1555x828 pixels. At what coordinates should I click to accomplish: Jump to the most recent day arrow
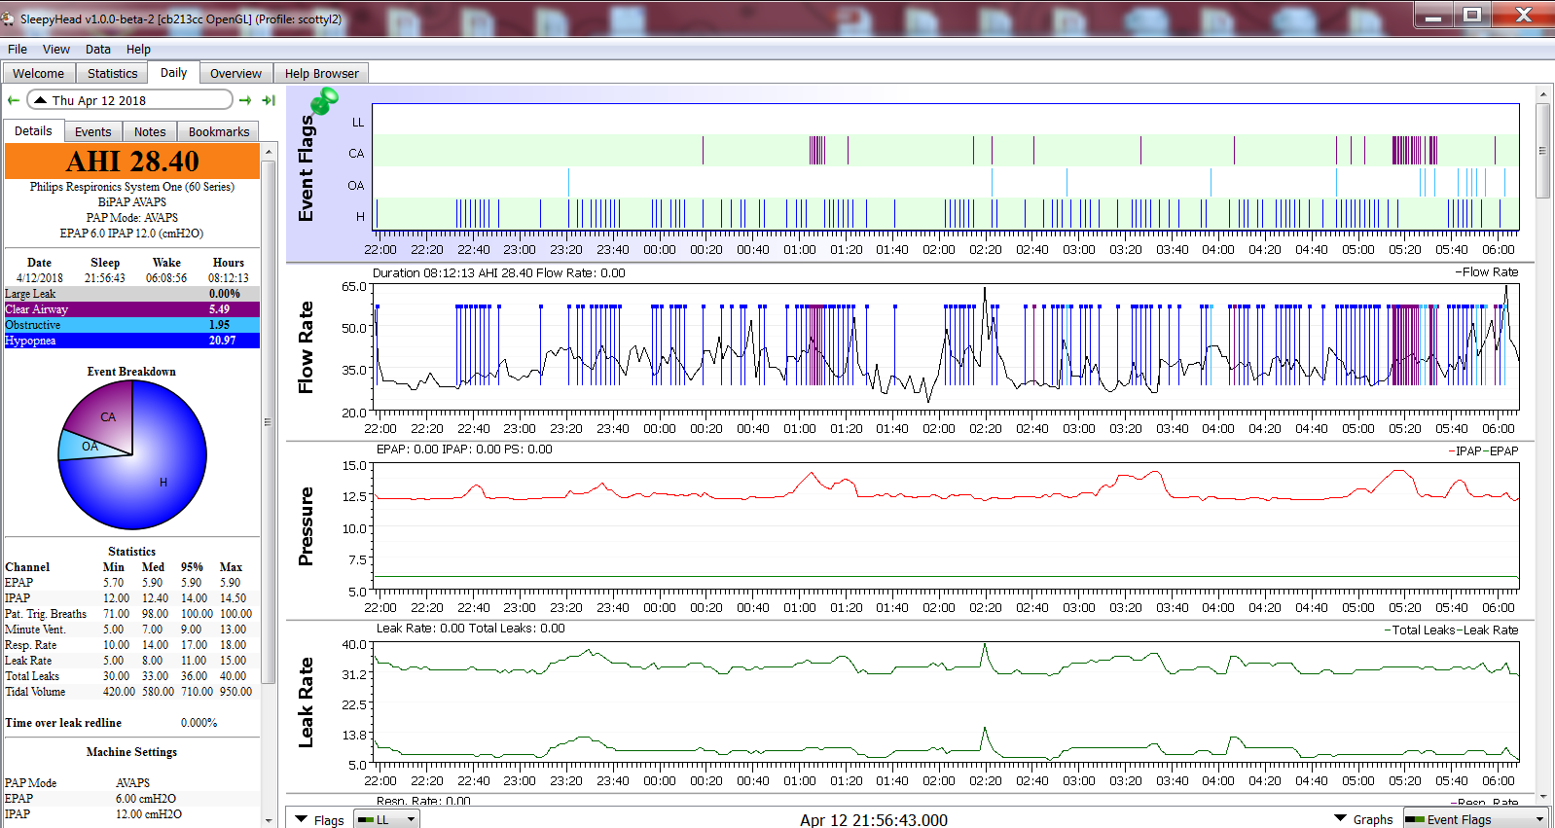pos(269,100)
